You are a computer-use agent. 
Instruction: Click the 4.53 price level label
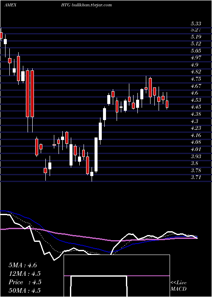pyautogui.click(x=196, y=100)
